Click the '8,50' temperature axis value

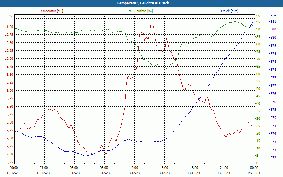tap(10, 107)
